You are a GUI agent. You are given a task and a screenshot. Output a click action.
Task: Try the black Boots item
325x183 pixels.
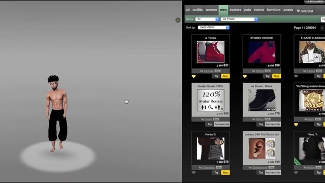[261, 124]
